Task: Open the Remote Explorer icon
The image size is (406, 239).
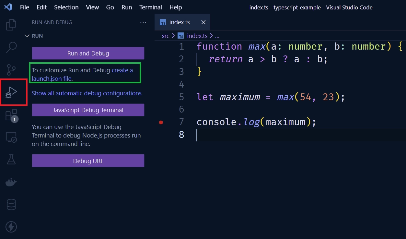Action: pyautogui.click(x=11, y=137)
